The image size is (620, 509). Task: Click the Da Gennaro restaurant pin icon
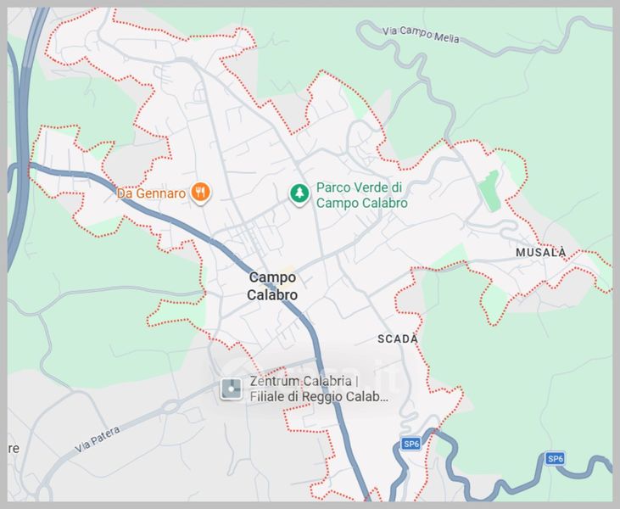coord(200,193)
